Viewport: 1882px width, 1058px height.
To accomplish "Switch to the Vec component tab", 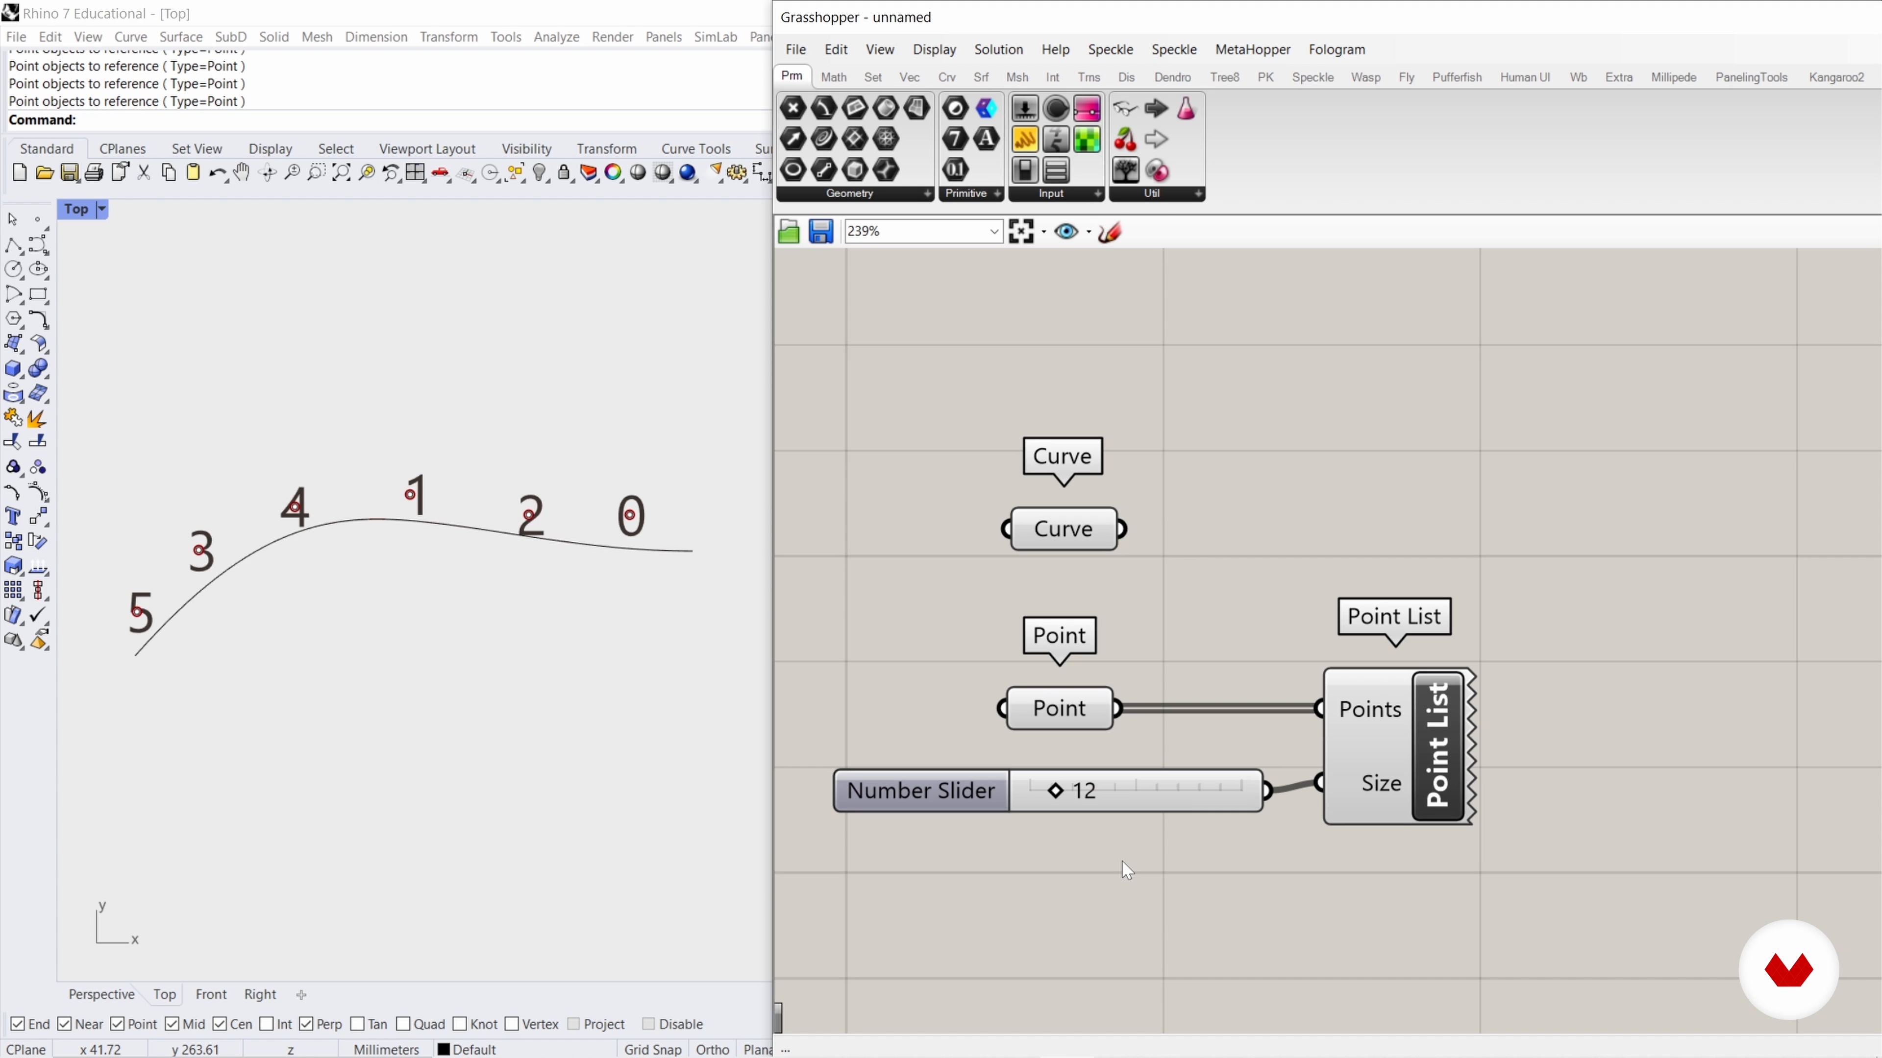I will tap(909, 77).
